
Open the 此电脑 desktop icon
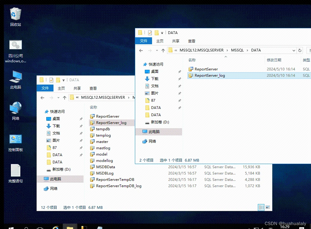15,80
